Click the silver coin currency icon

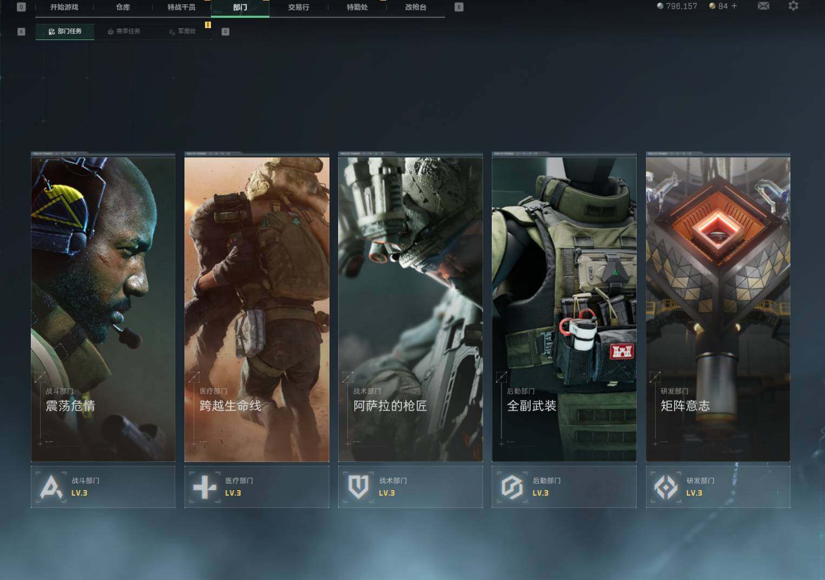(x=660, y=6)
